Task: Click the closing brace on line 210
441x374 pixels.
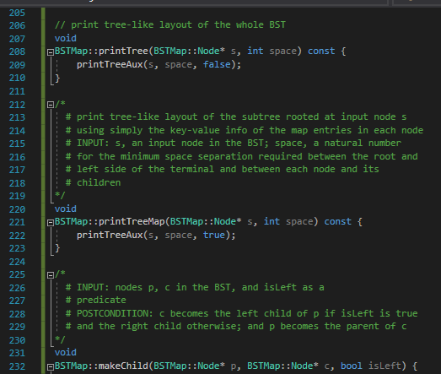Action: (x=57, y=78)
